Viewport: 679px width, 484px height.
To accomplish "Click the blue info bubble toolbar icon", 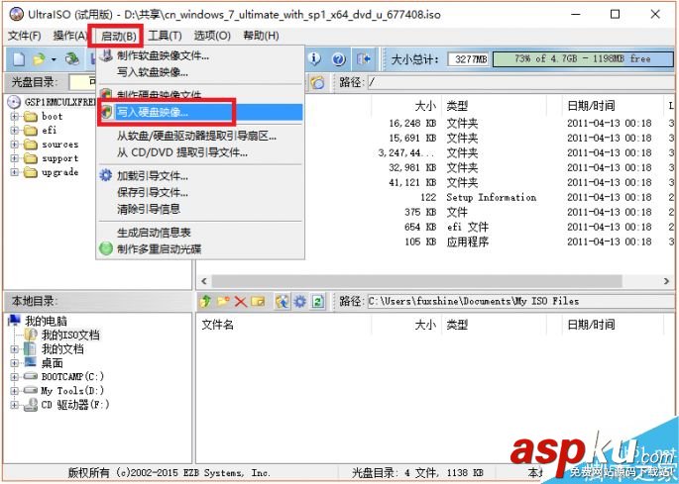I will pyautogui.click(x=314, y=58).
